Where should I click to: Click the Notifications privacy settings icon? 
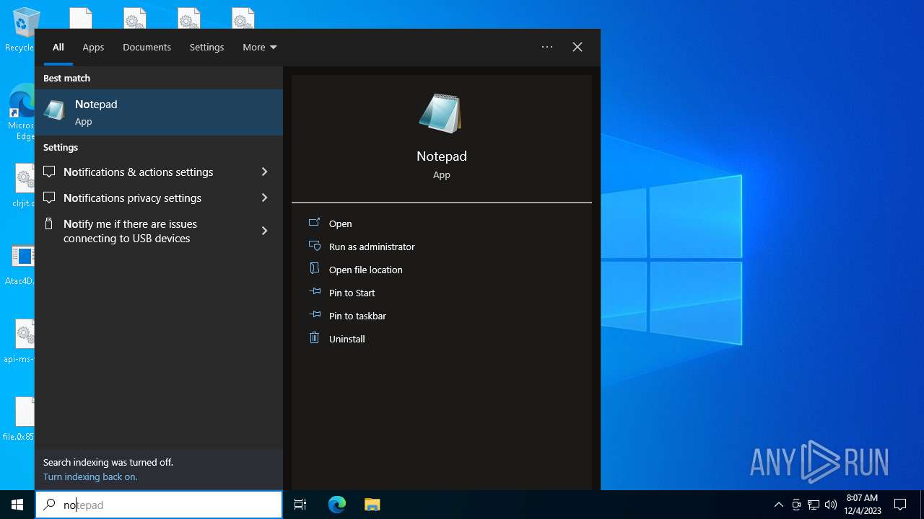[x=49, y=198]
